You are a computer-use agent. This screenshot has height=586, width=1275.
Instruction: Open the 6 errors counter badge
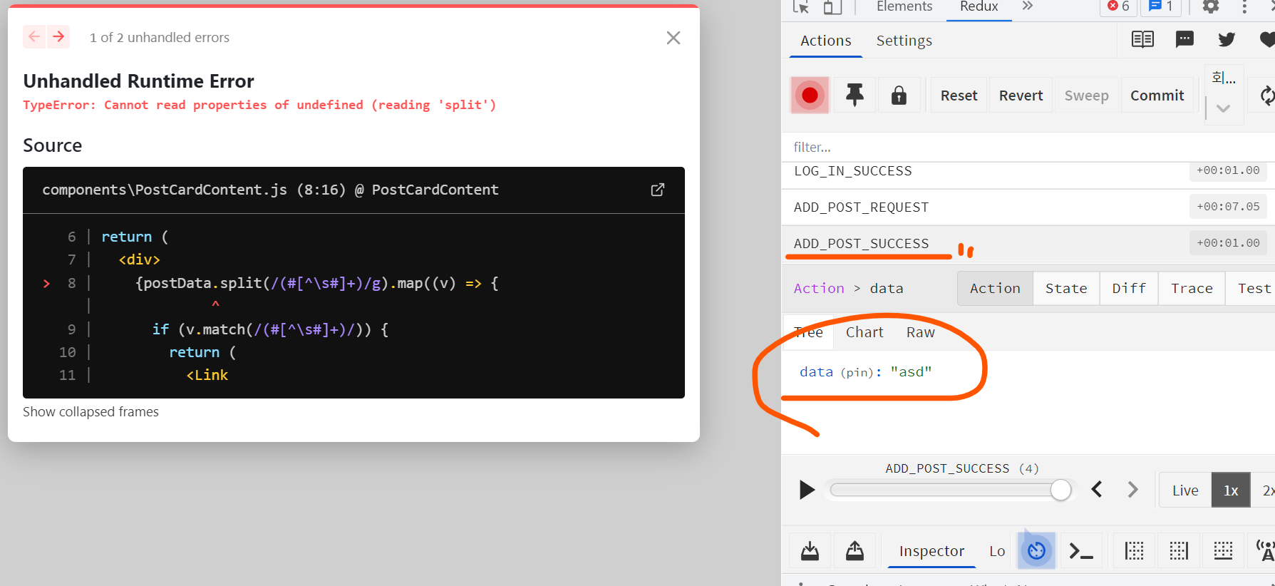coord(1118,6)
